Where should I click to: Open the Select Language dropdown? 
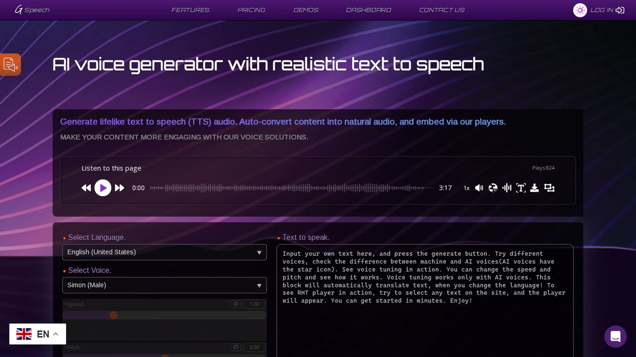point(164,252)
